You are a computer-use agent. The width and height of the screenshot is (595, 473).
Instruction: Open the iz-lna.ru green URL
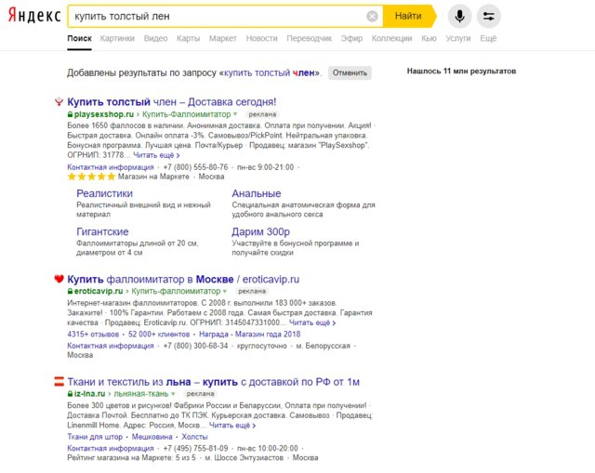pyautogui.click(x=90, y=394)
